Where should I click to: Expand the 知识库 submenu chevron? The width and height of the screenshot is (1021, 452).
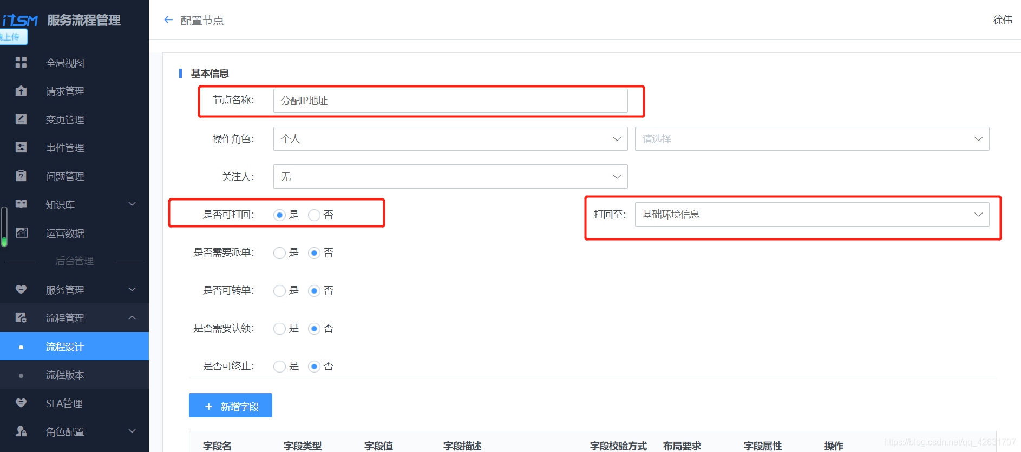tap(132, 204)
